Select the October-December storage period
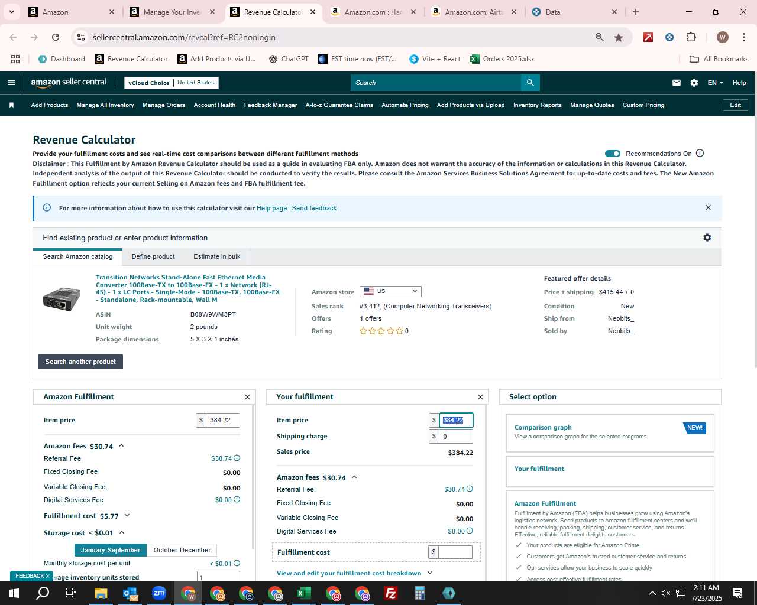Viewport: 757px width, 605px height. (x=182, y=550)
